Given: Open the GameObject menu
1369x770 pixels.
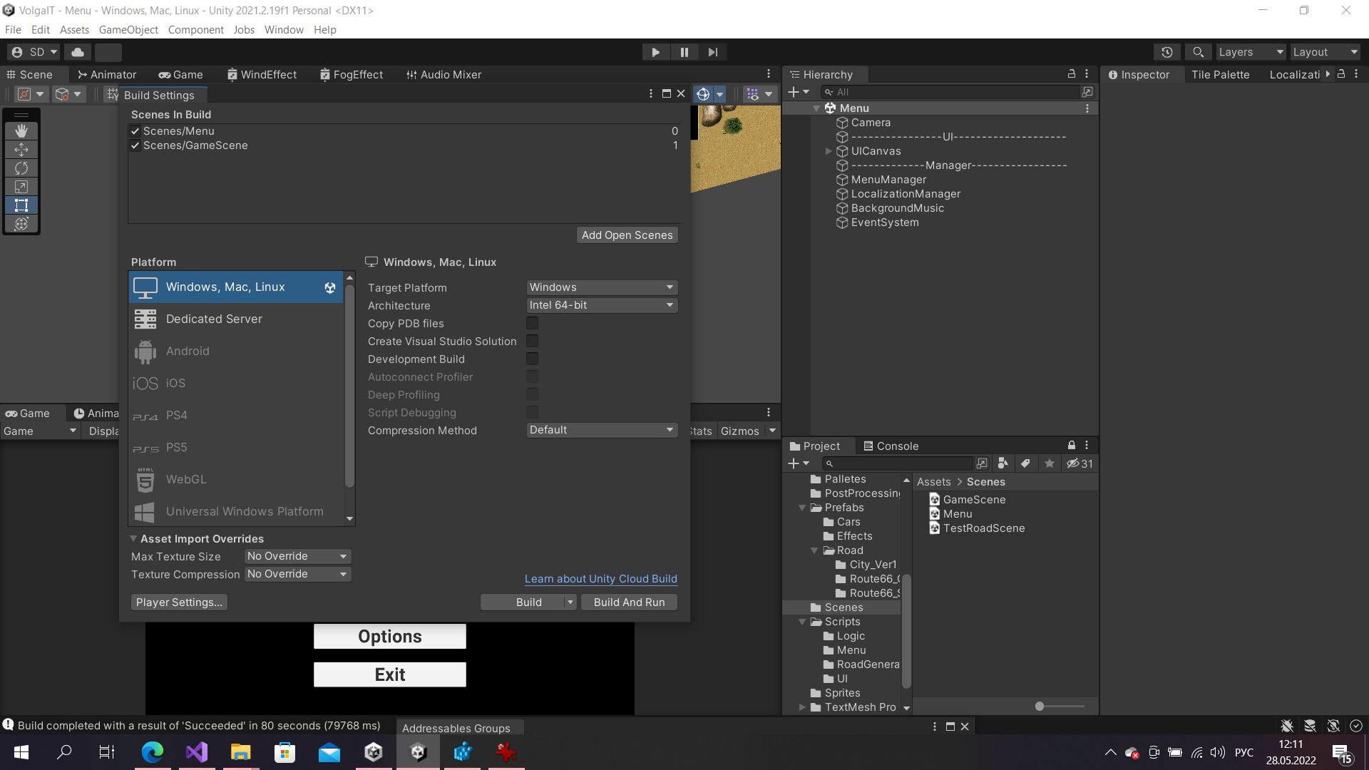Looking at the screenshot, I should click(128, 29).
